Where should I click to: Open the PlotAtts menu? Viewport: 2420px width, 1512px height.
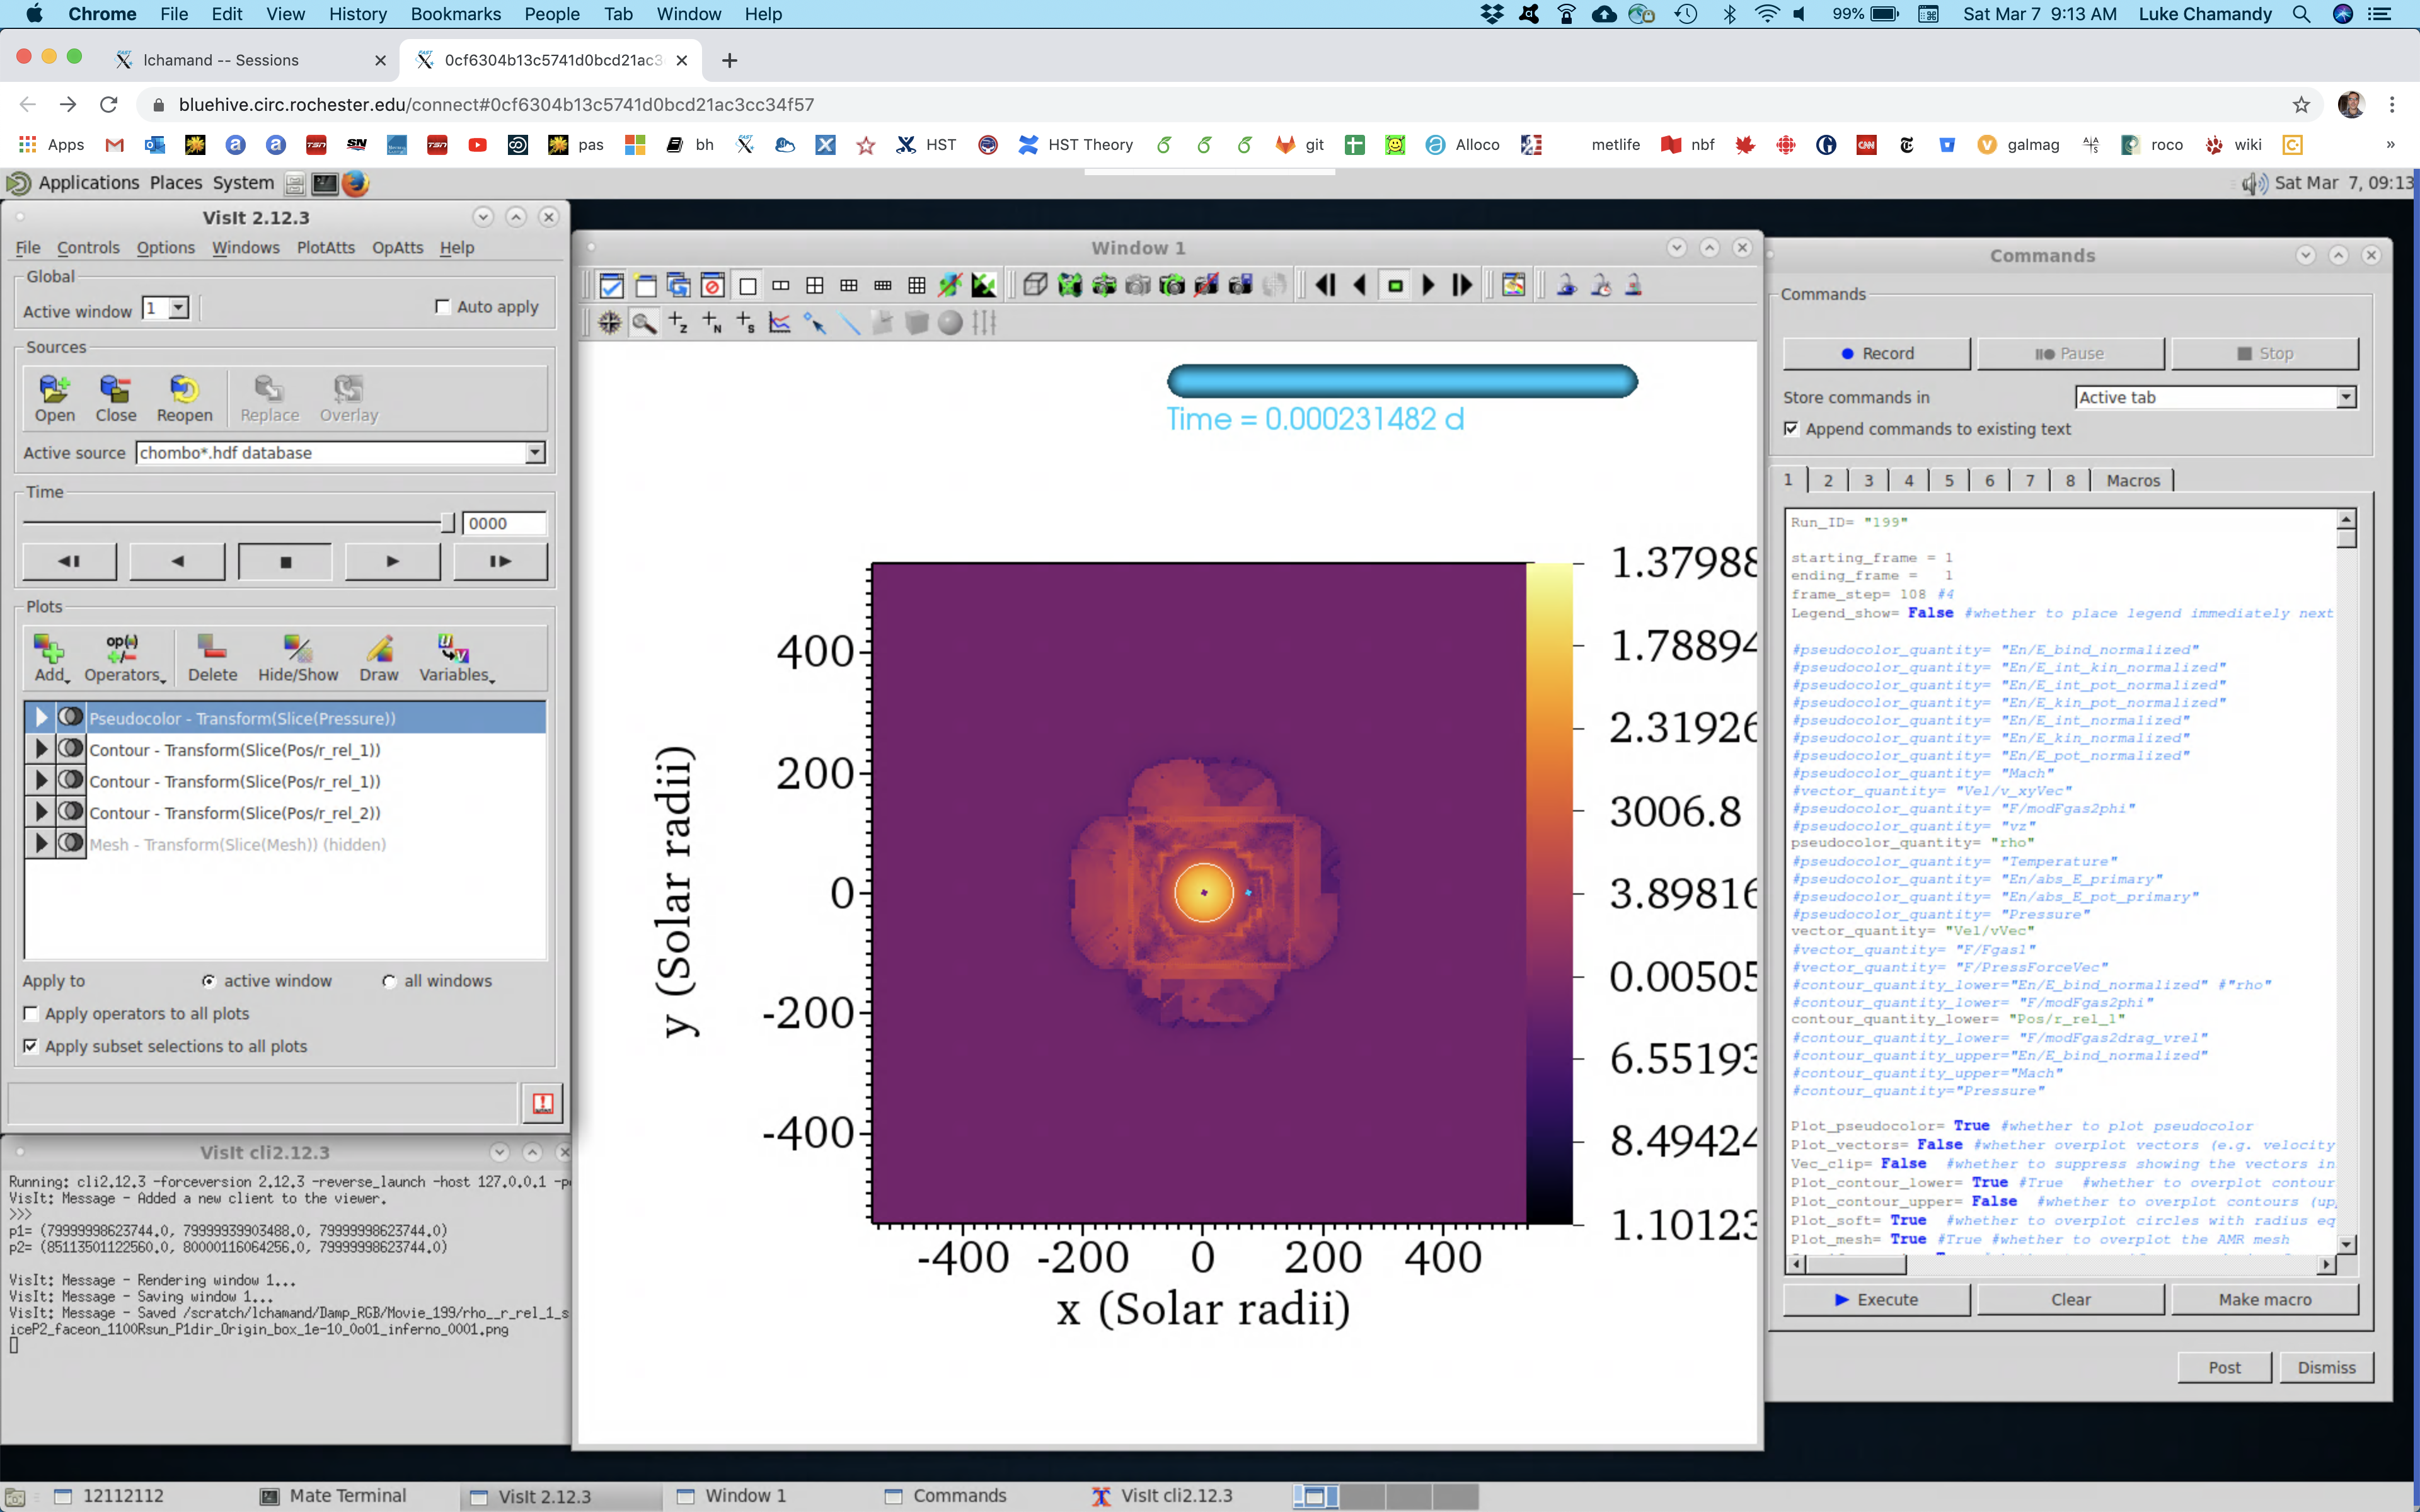(x=325, y=247)
